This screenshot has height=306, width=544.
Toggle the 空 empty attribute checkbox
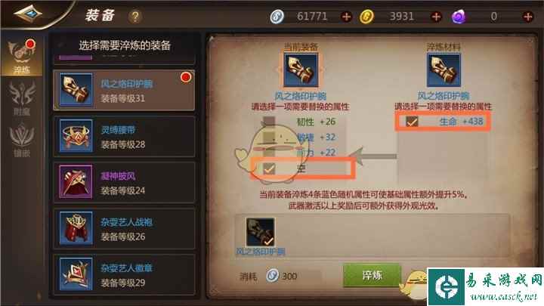click(269, 168)
